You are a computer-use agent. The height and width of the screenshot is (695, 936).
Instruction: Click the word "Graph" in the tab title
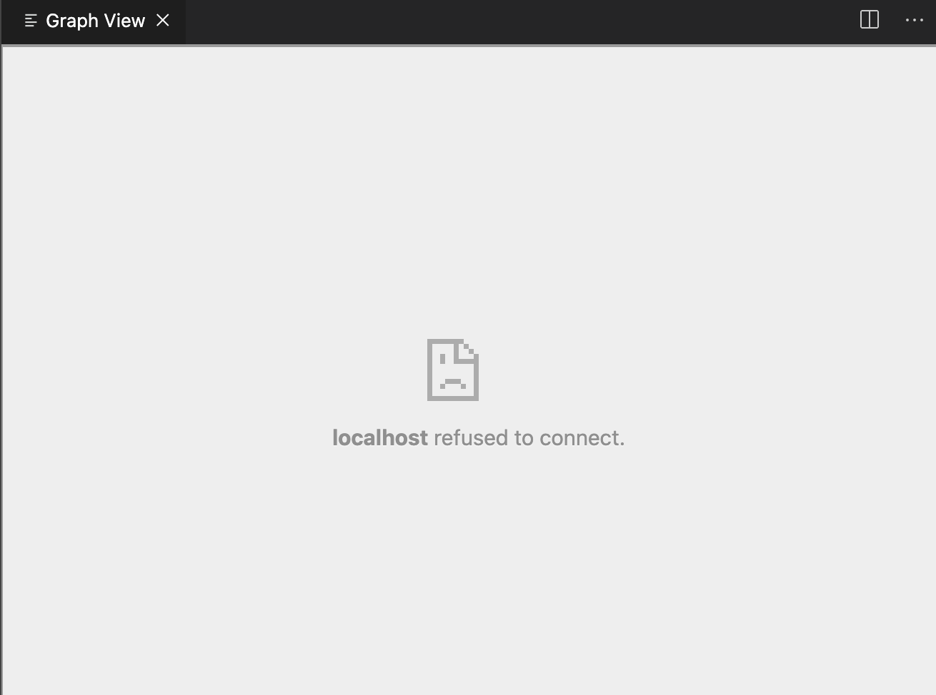(x=71, y=21)
